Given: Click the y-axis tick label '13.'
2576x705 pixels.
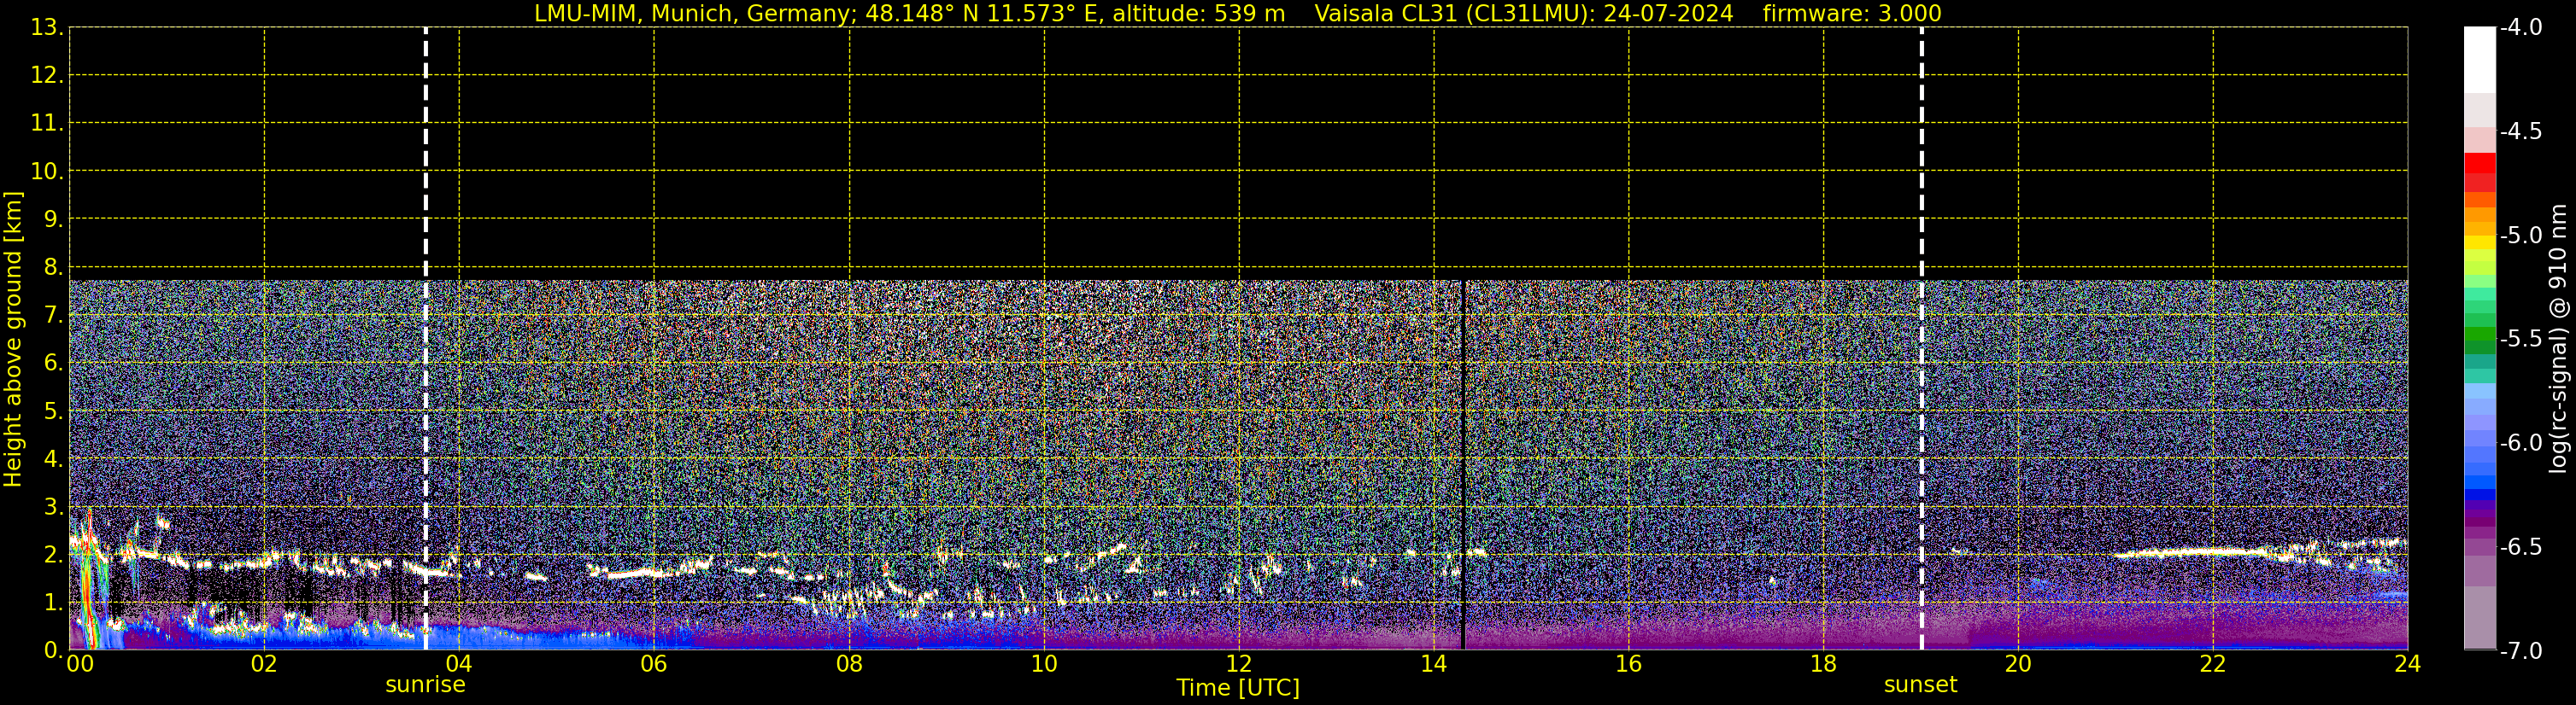Looking at the screenshot, I should tap(47, 28).
